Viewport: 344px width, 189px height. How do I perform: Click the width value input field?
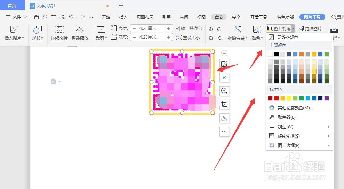click(x=151, y=37)
